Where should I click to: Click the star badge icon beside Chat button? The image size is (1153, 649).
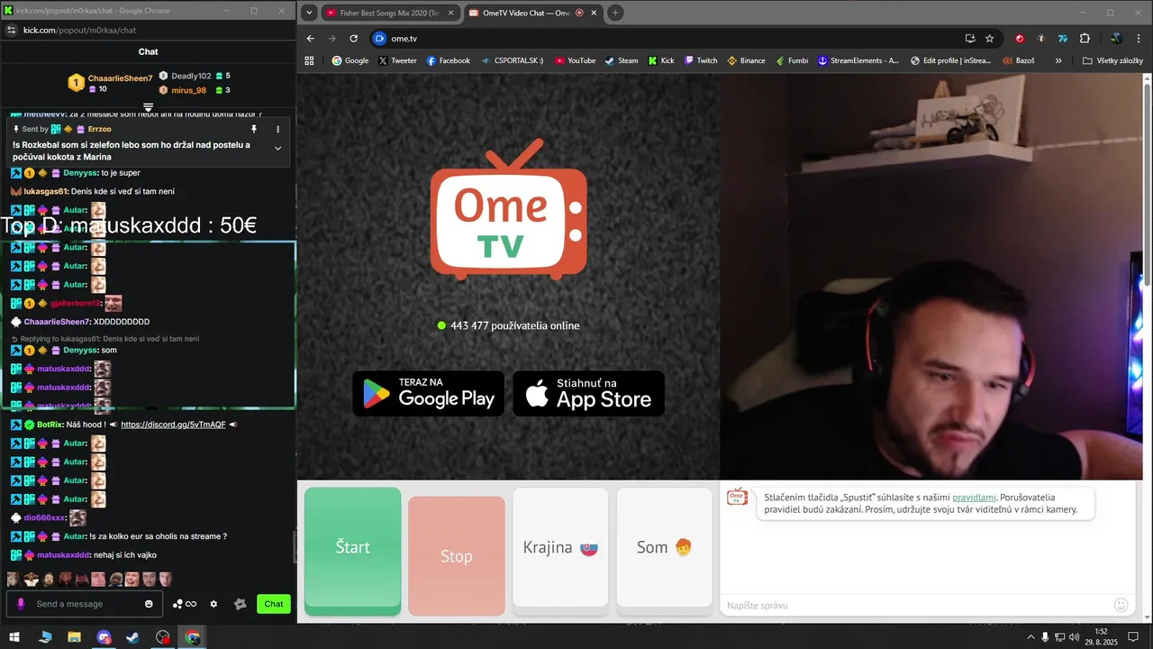[x=240, y=604]
